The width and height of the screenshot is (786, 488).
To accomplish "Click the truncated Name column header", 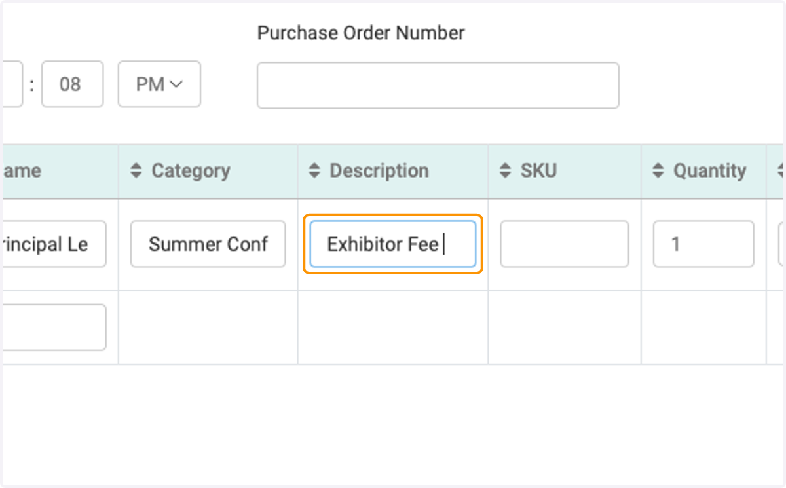I will pyautogui.click(x=22, y=171).
